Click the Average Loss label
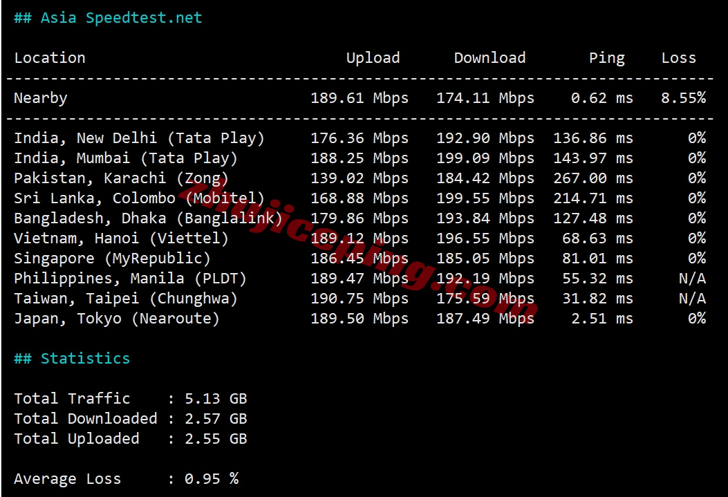The height and width of the screenshot is (497, 728). coord(68,479)
